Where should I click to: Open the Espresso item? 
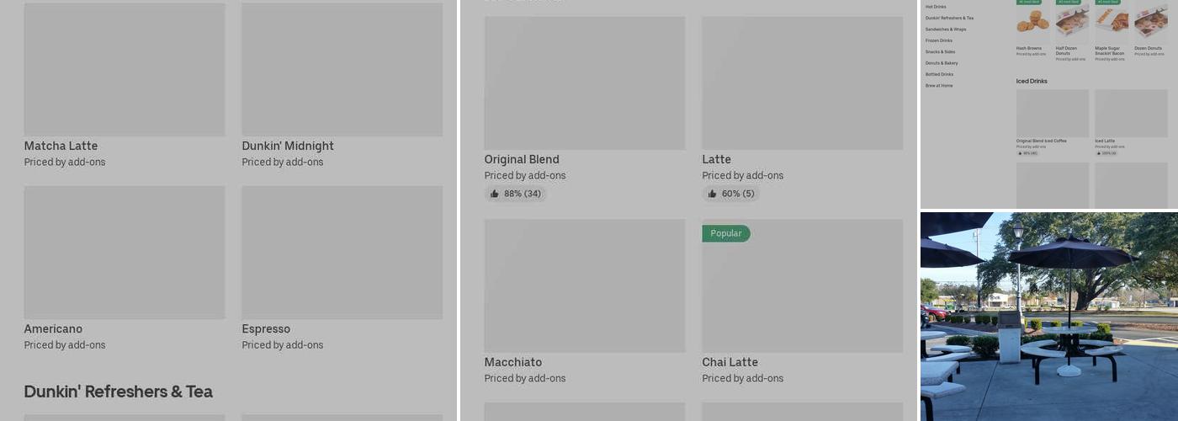342,253
